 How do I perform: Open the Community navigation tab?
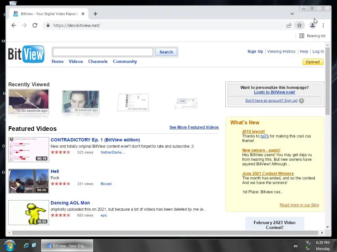(x=125, y=61)
